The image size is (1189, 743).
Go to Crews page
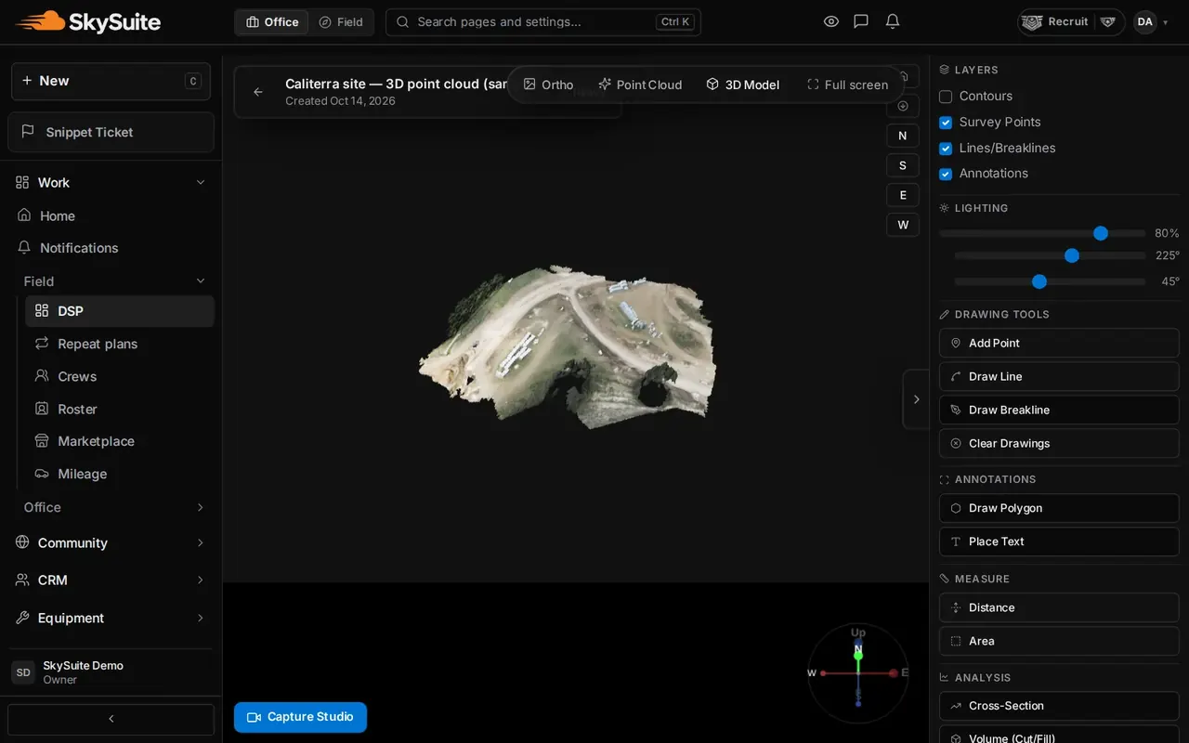pyautogui.click(x=120, y=376)
